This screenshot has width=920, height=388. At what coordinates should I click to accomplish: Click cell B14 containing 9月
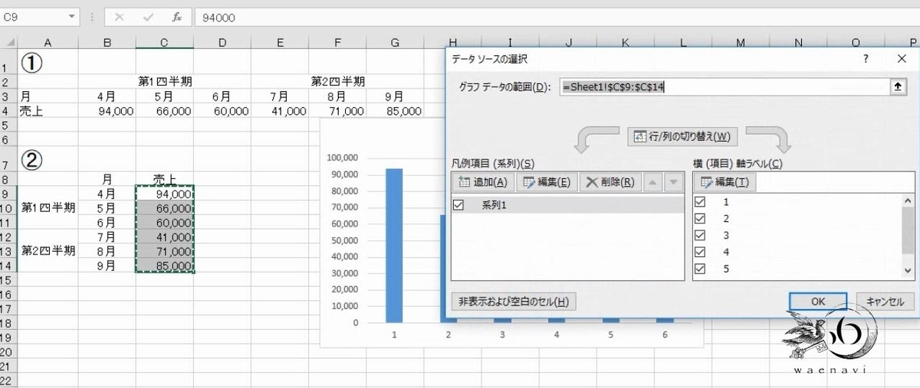click(x=107, y=266)
